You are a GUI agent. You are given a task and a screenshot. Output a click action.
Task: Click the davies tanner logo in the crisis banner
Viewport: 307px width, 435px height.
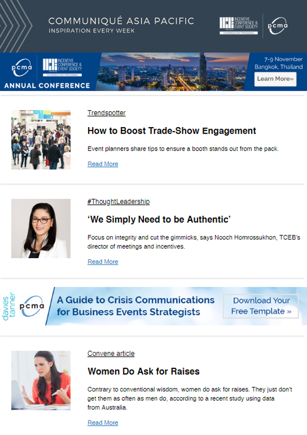pos(8,306)
